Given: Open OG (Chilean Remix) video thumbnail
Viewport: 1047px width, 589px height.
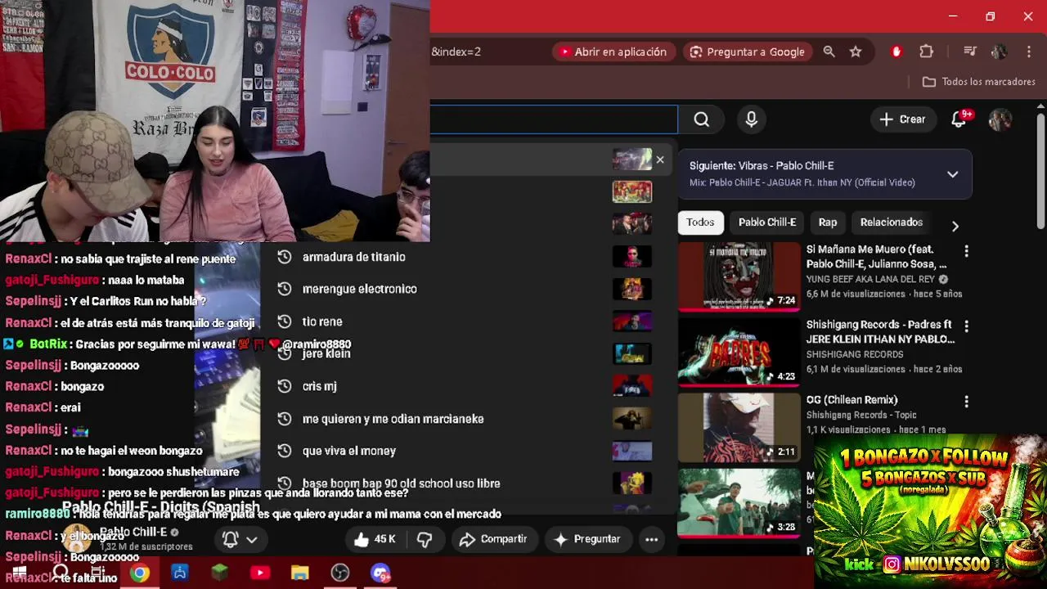Looking at the screenshot, I should (x=739, y=427).
